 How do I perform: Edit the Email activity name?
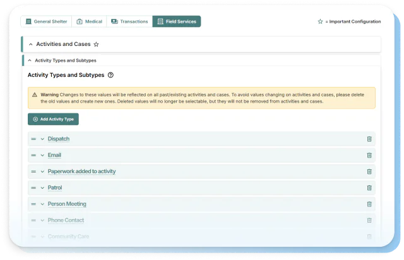pos(54,155)
